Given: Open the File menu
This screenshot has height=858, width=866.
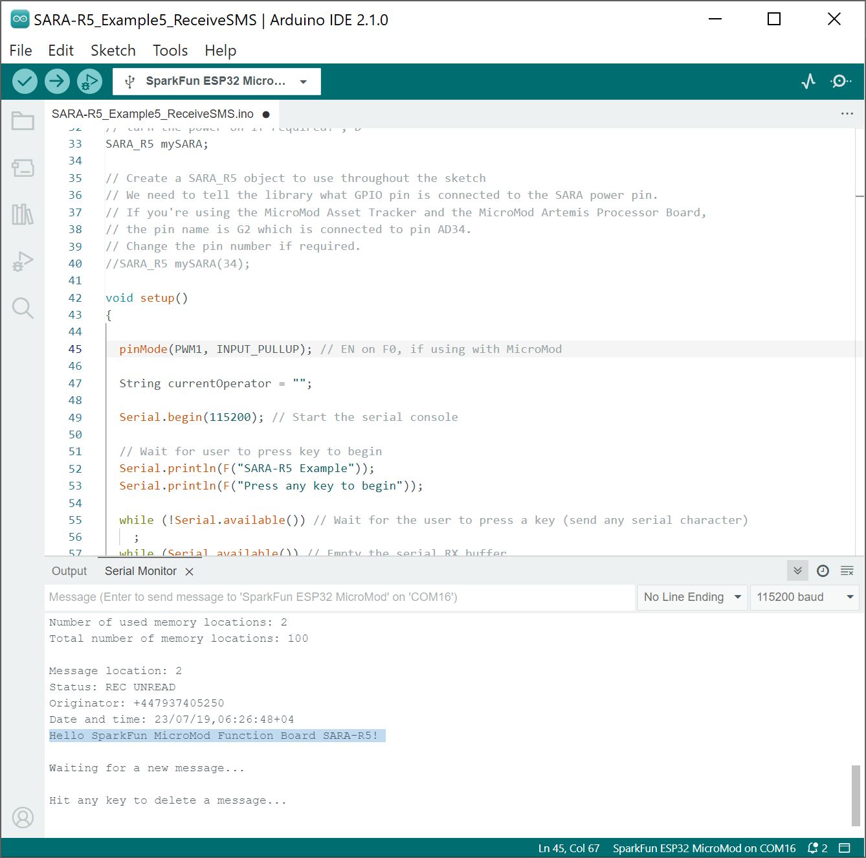Looking at the screenshot, I should tap(21, 51).
